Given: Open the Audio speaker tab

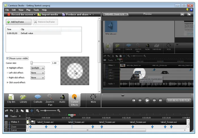Looking at the screenshot, I should click(62, 99).
